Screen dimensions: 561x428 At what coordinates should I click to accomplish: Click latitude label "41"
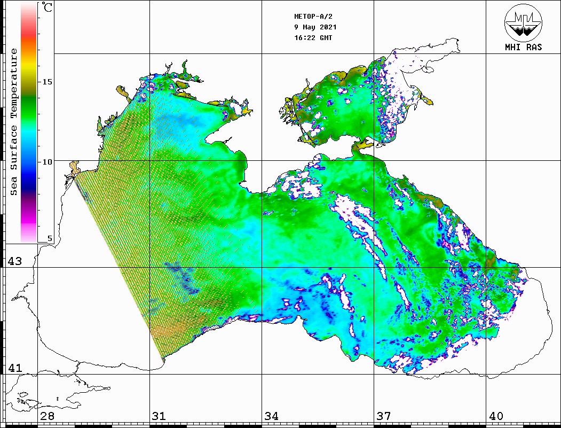[14, 368]
